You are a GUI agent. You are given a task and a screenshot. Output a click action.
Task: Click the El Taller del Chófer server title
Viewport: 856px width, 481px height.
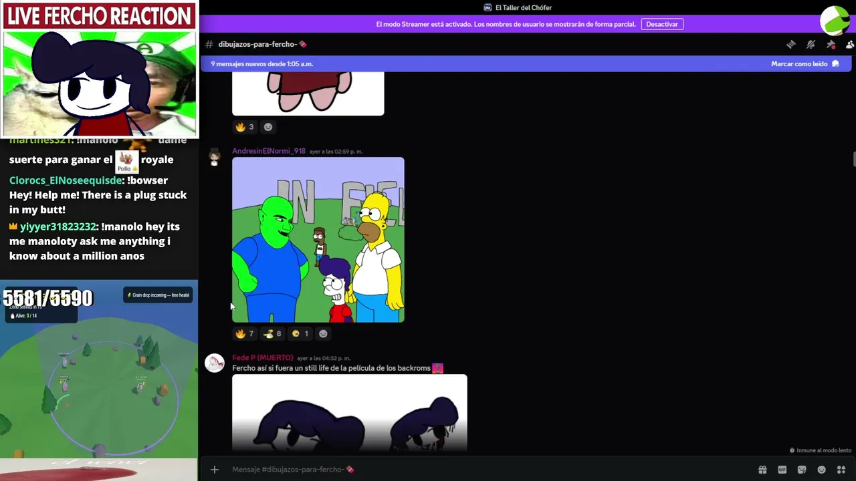pos(524,7)
